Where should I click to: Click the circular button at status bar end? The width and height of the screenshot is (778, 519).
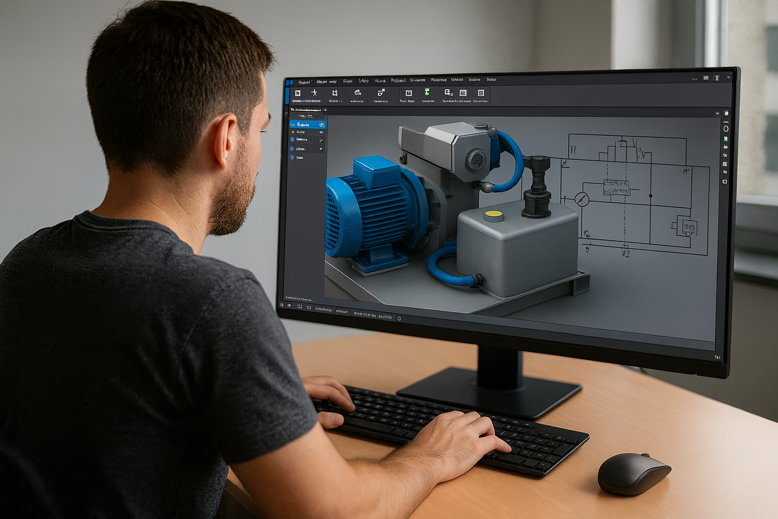pyautogui.click(x=399, y=318)
